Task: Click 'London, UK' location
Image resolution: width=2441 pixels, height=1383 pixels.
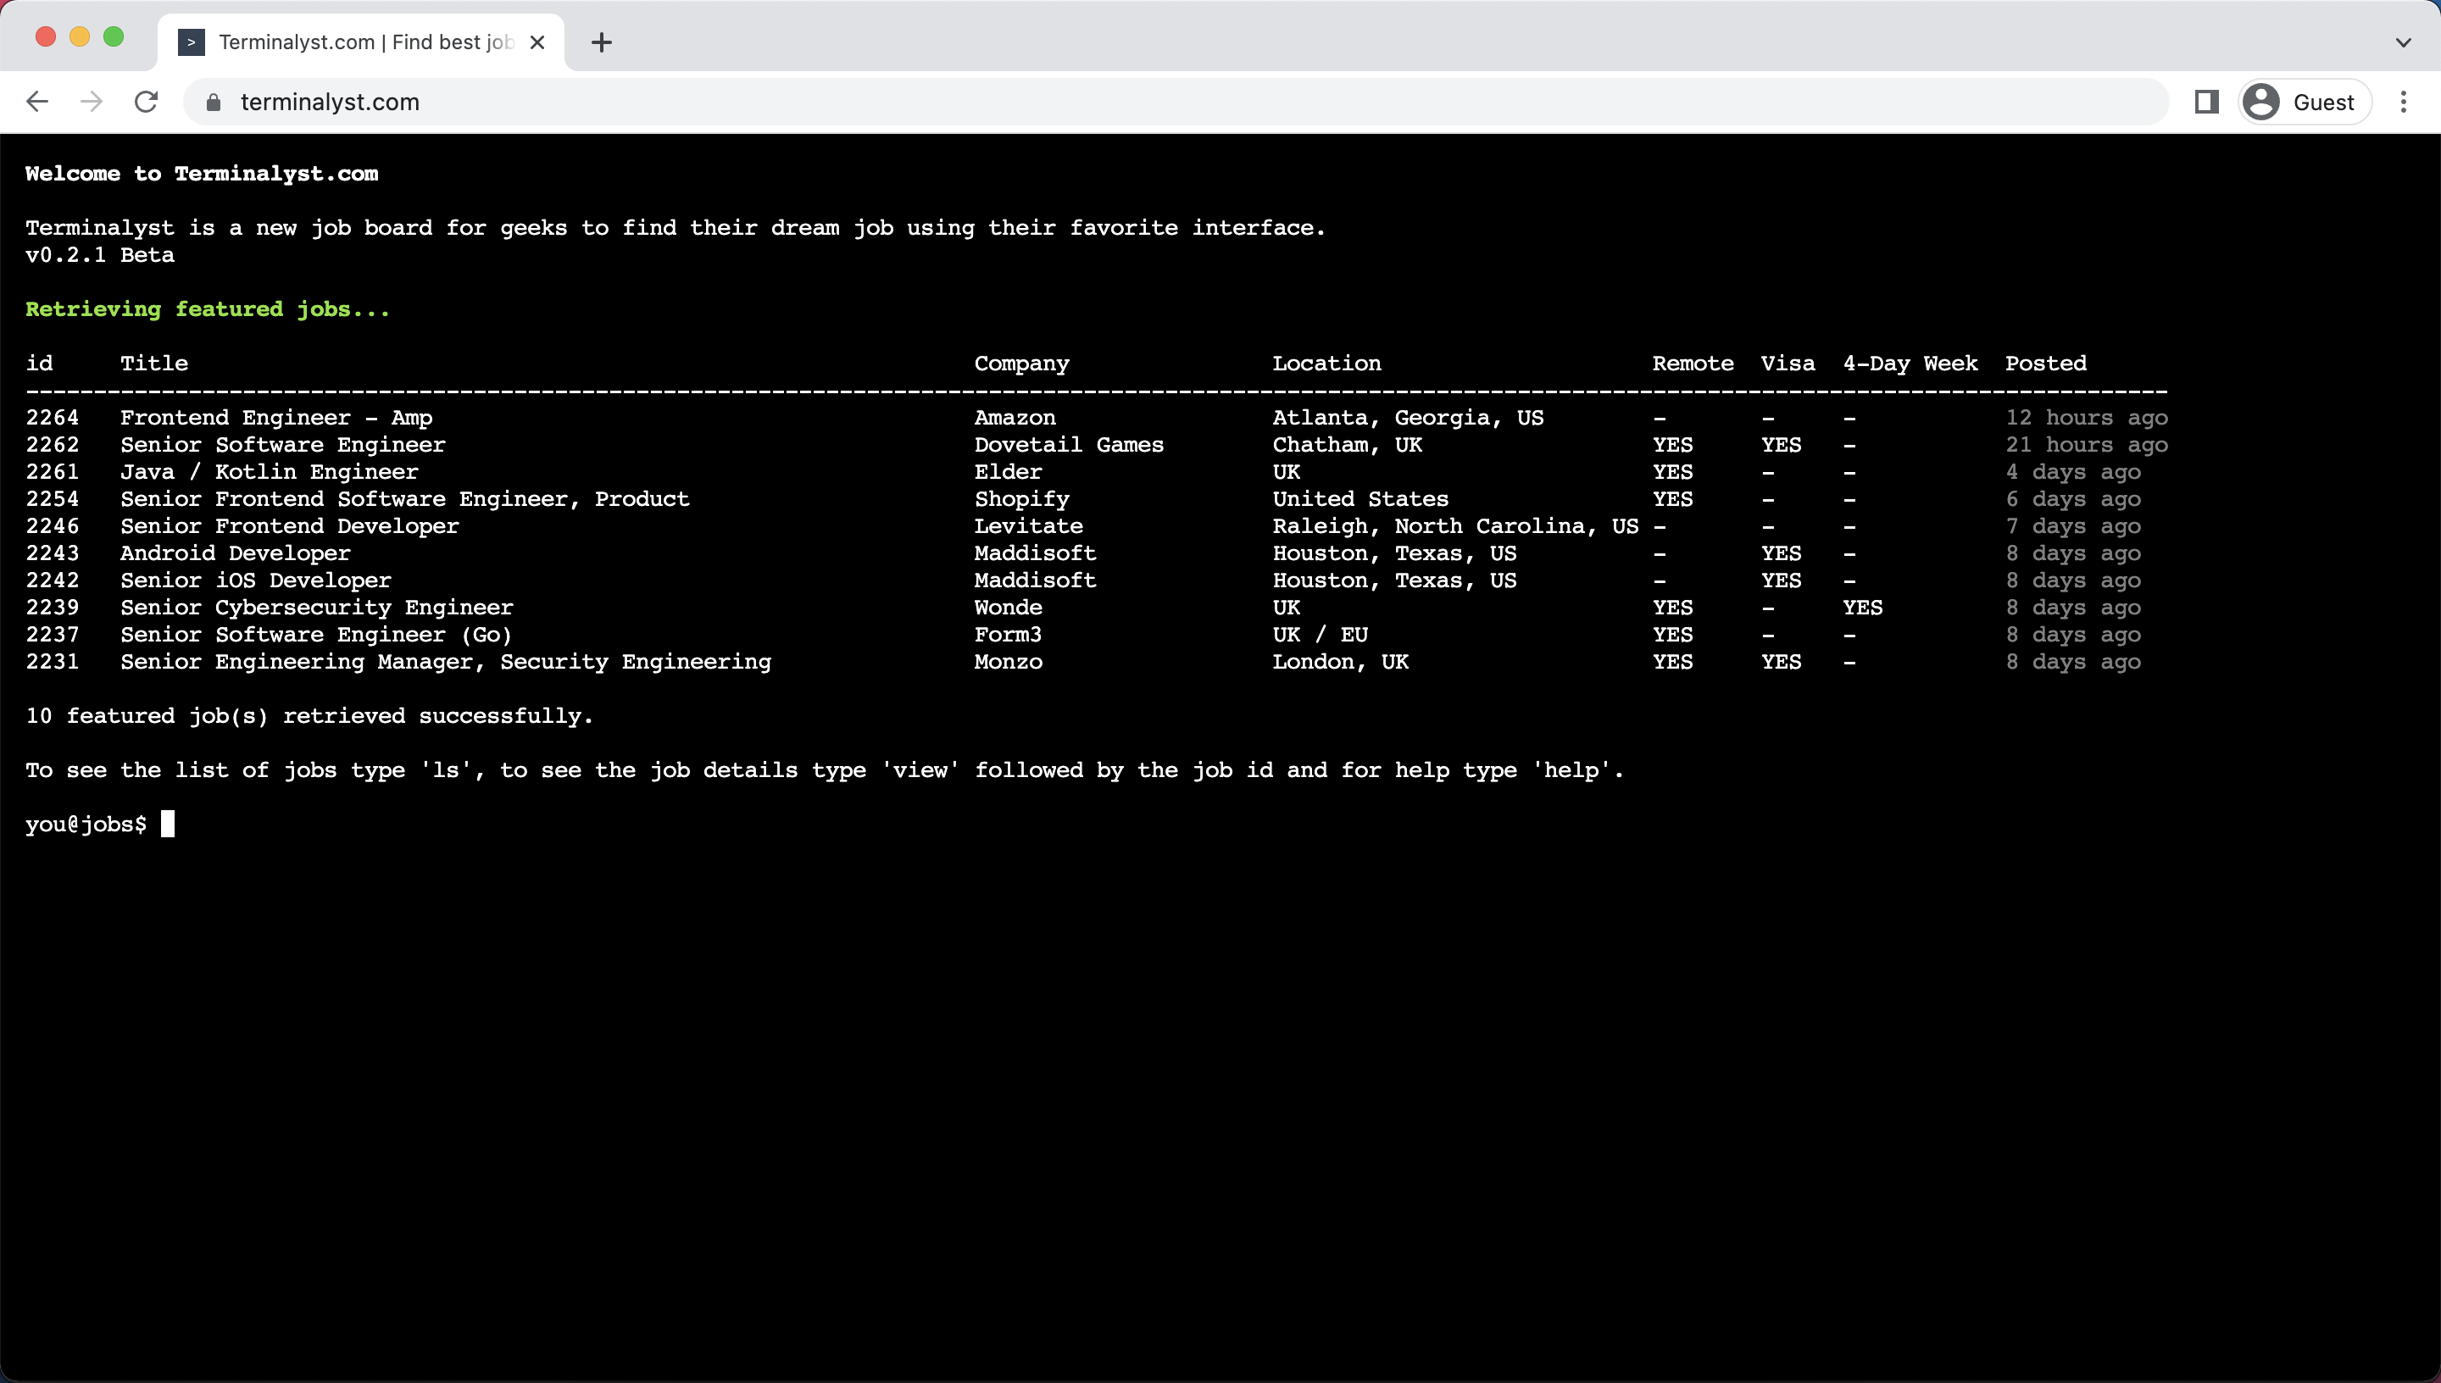Action: 1341,661
